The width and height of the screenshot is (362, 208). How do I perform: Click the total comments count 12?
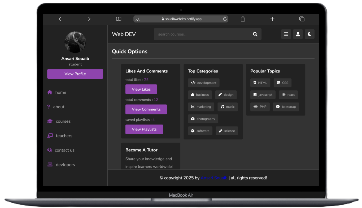coord(156,100)
